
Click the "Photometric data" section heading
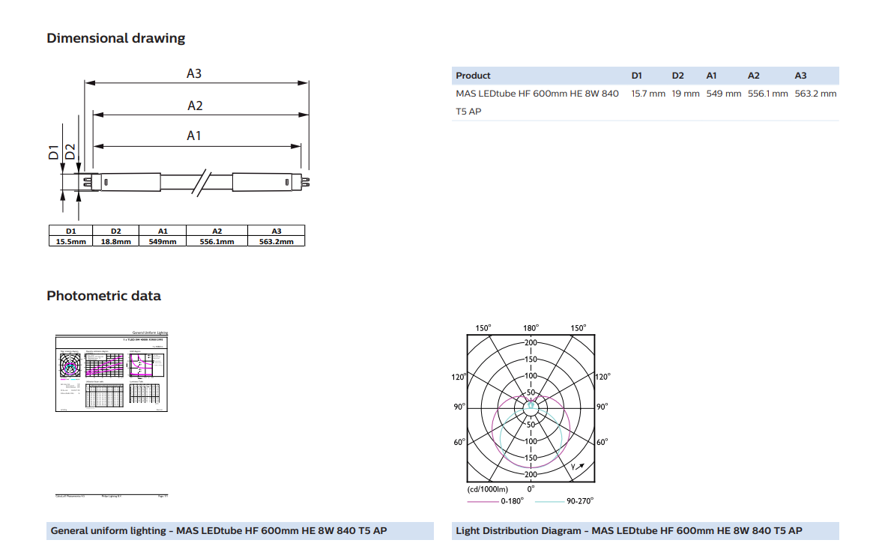click(x=103, y=296)
